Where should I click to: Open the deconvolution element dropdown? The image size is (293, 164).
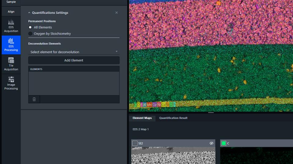(x=74, y=52)
